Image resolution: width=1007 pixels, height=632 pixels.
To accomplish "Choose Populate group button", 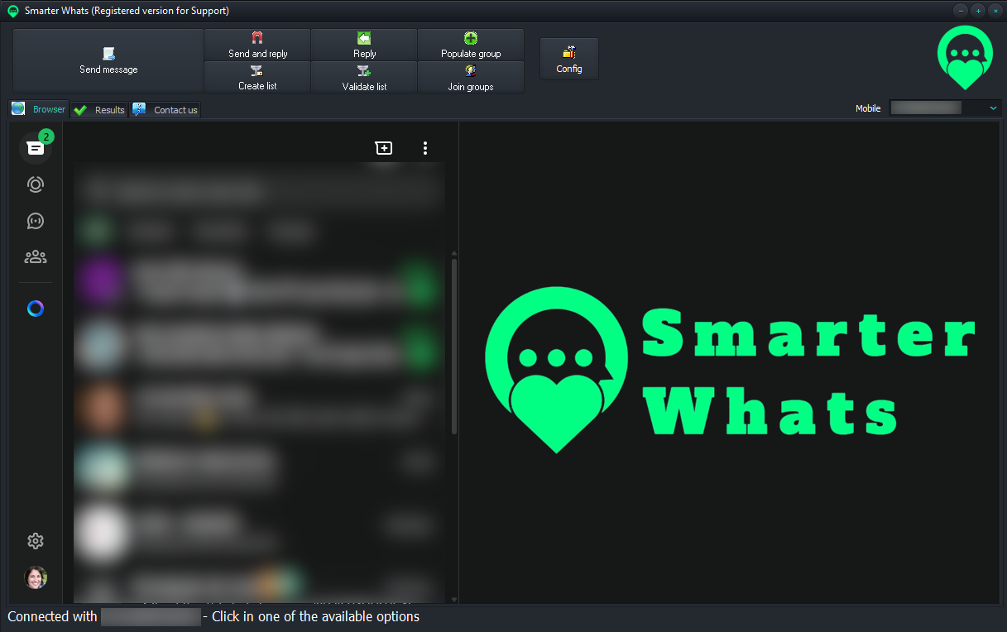I will point(471,45).
